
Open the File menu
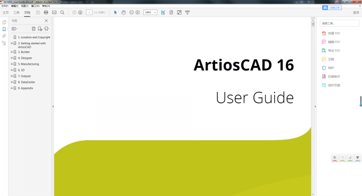tap(5, 6)
